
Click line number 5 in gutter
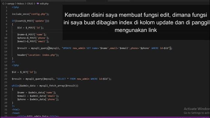(7, 21)
